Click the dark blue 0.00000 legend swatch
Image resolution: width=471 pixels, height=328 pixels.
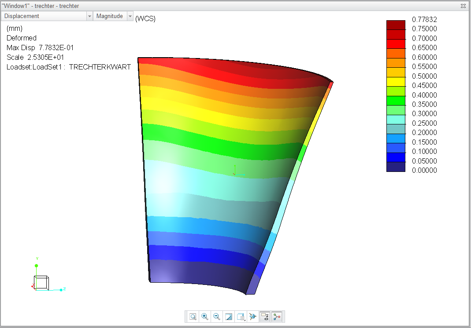point(396,167)
